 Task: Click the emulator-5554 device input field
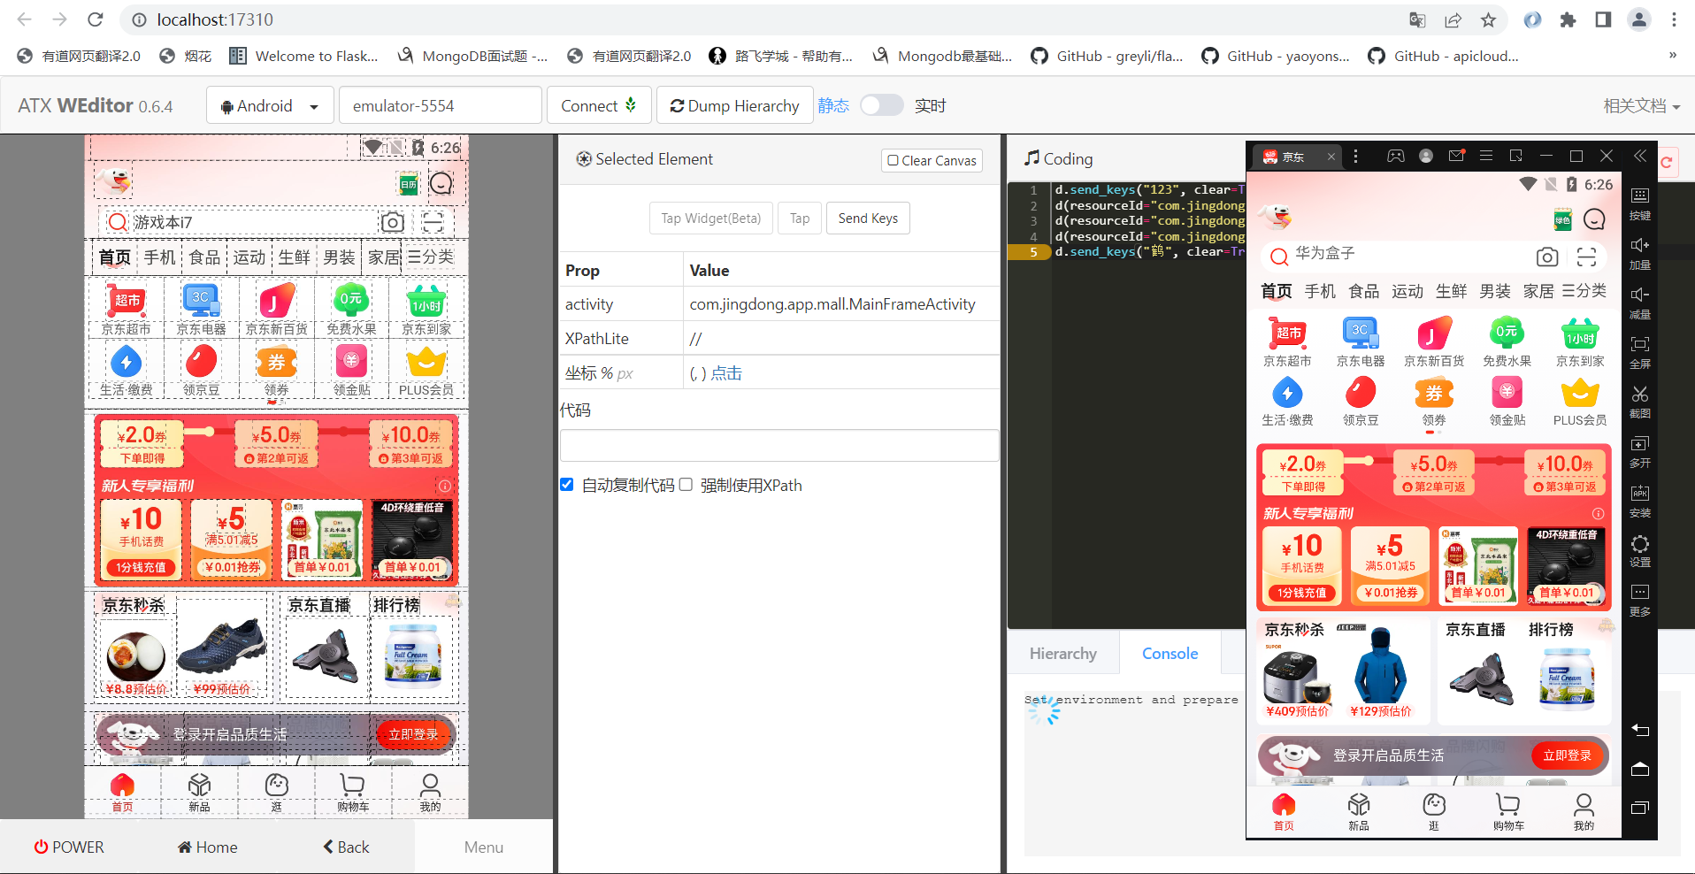point(441,105)
